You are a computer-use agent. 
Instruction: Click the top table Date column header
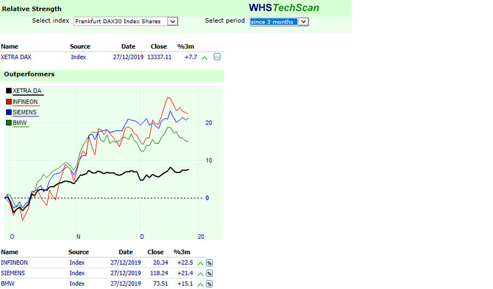pyautogui.click(x=128, y=47)
